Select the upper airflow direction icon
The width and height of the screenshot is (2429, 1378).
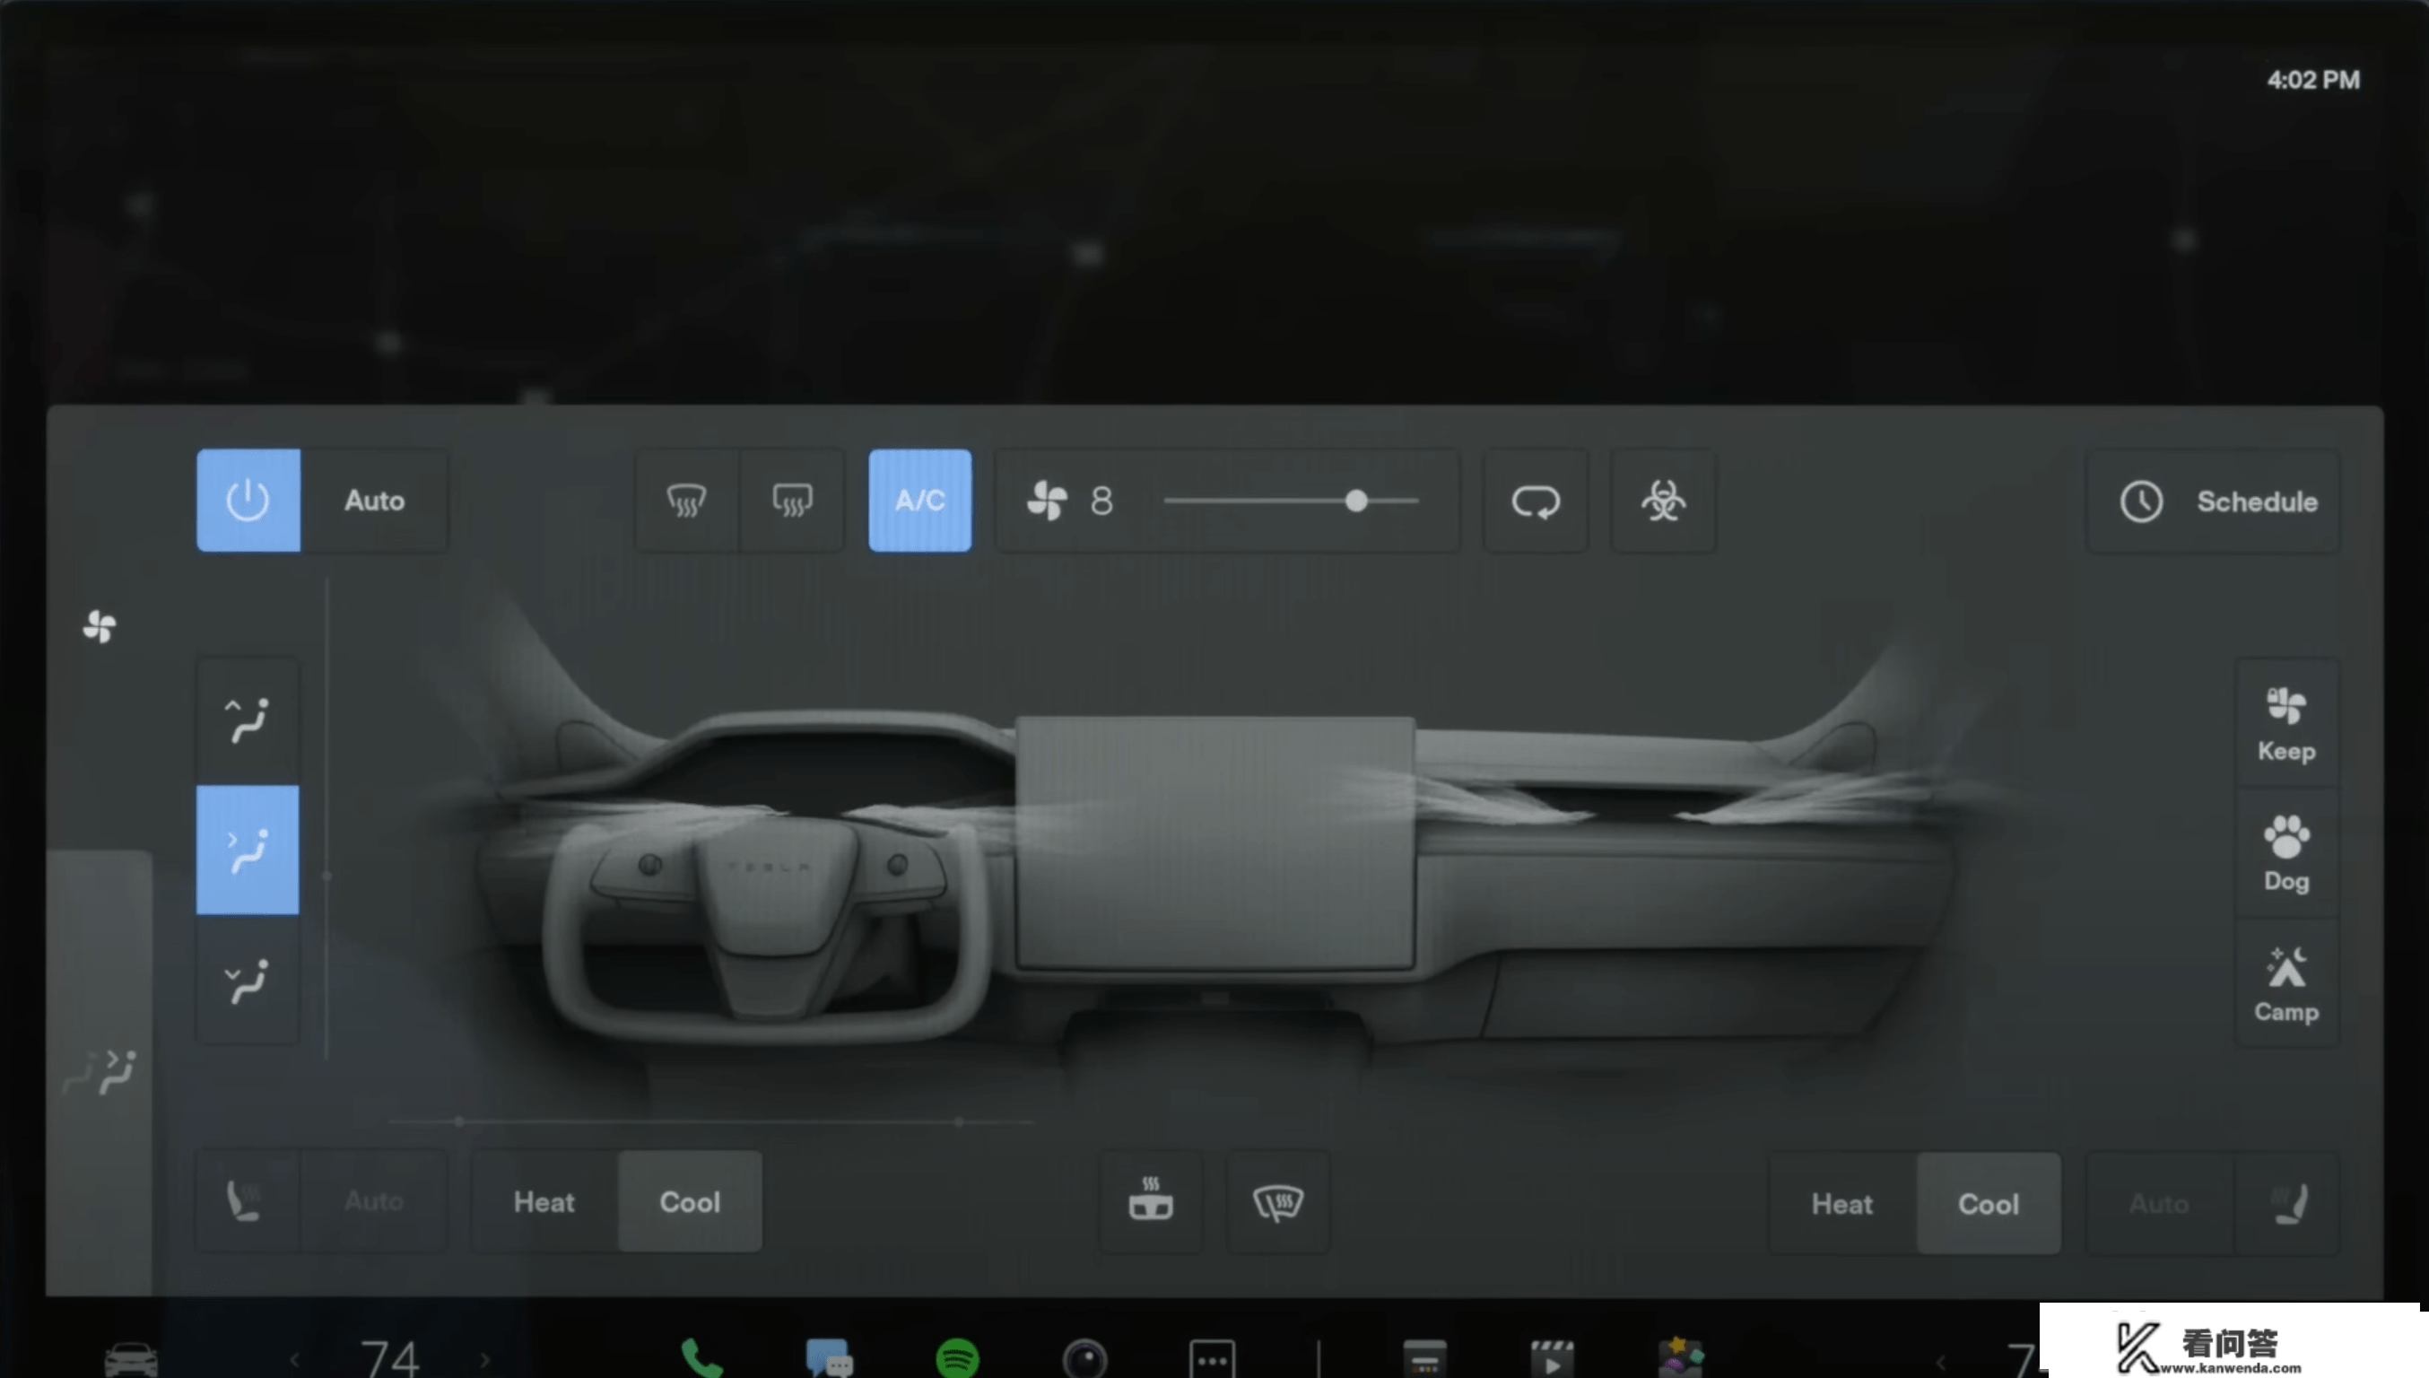point(245,718)
